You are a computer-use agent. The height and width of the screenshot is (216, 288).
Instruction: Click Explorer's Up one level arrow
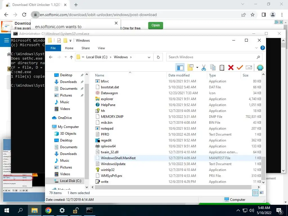[x=71, y=57]
